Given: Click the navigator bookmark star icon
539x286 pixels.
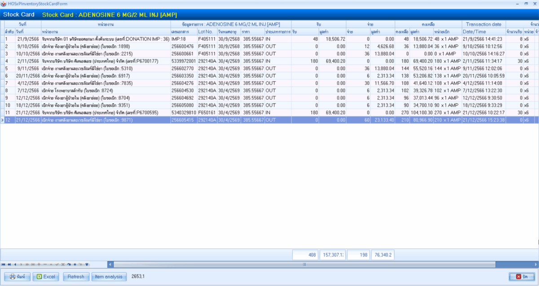Looking at the screenshot, I should pos(75,264).
